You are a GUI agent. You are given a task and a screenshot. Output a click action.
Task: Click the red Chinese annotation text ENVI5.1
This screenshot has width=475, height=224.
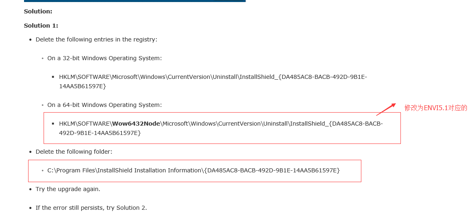tap(436, 108)
